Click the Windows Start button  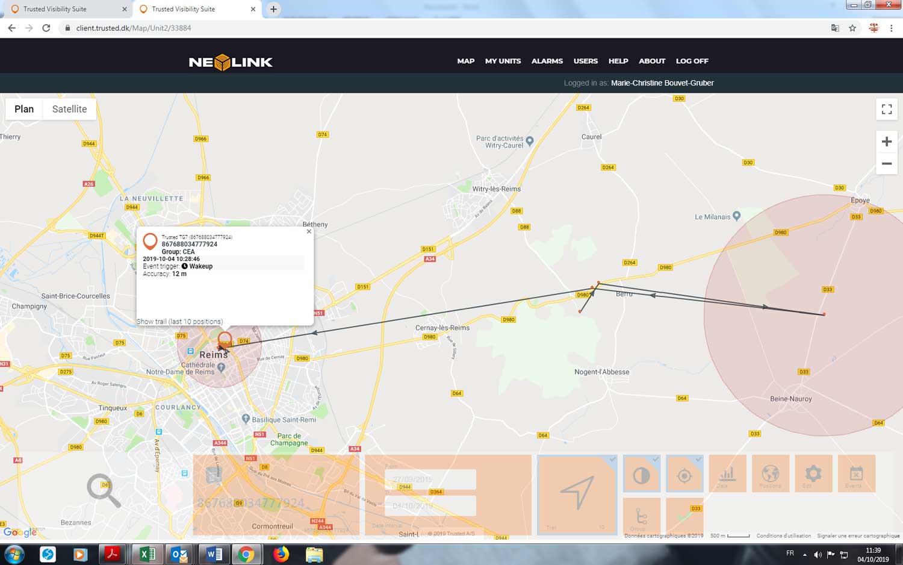[14, 554]
